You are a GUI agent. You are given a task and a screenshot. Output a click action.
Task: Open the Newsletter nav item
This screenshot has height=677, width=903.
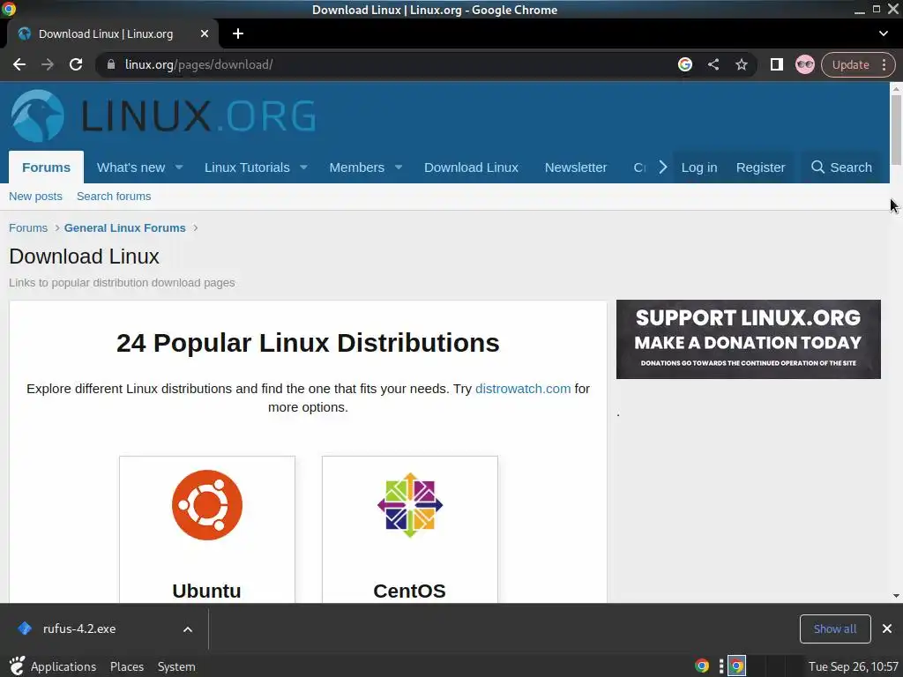point(576,167)
